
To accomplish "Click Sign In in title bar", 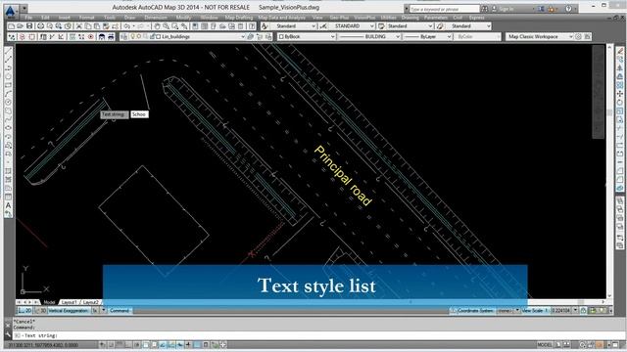I will [506, 9].
